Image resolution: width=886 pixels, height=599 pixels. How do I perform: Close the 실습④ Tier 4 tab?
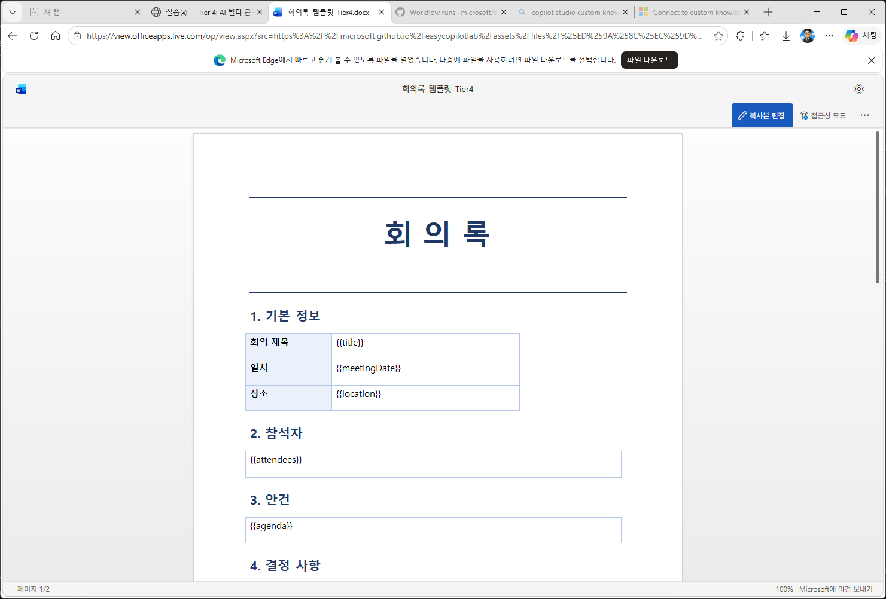tap(260, 12)
